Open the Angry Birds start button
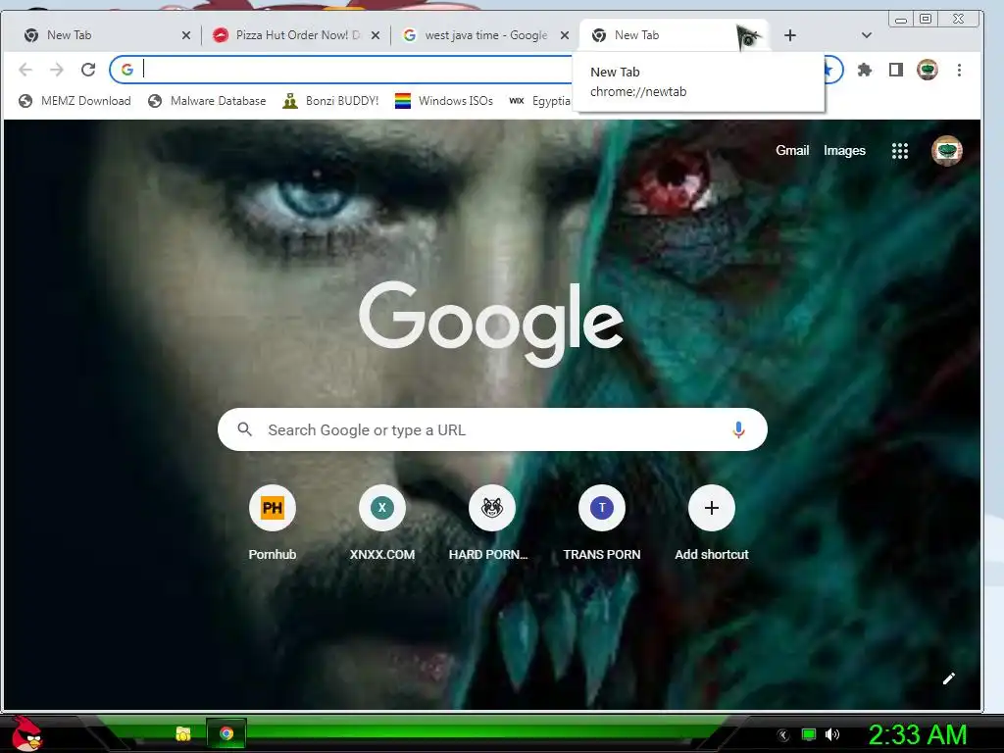 (x=26, y=733)
